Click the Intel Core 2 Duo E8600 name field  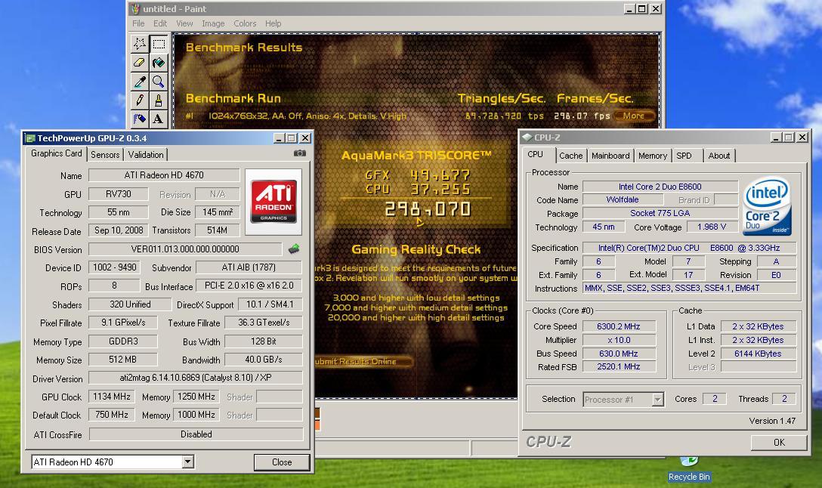pos(660,187)
